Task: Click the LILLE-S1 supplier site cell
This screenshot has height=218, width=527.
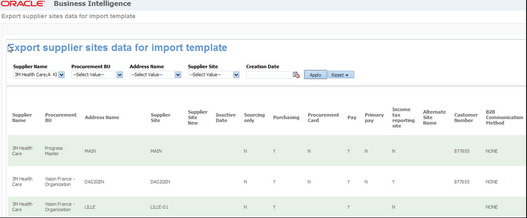Action: click(x=159, y=207)
